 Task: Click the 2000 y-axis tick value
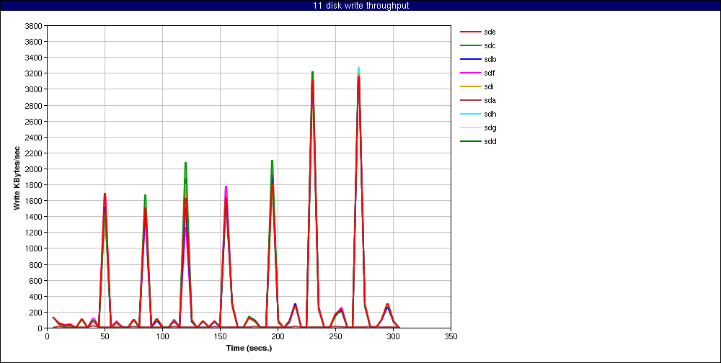pyautogui.click(x=35, y=169)
